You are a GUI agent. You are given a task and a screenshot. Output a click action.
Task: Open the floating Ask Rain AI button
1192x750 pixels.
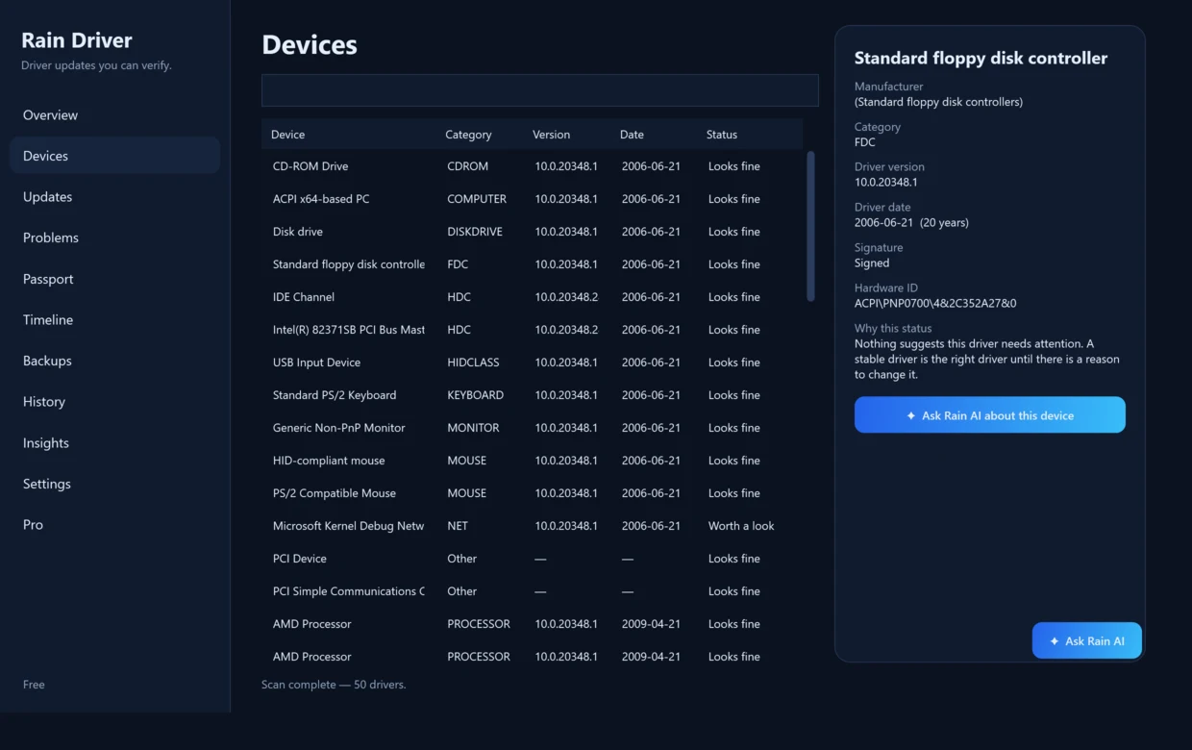click(1086, 640)
